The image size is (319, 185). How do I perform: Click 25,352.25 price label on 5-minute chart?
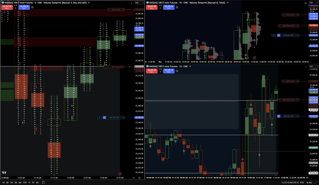(x=140, y=117)
